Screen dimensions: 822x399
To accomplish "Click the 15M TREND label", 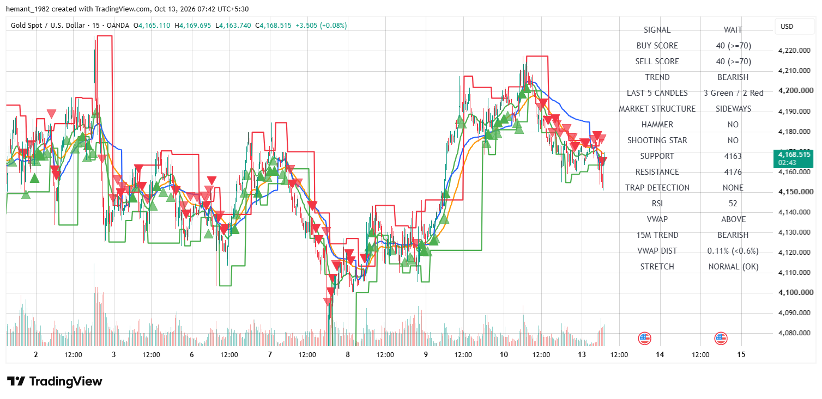I will (x=657, y=235).
